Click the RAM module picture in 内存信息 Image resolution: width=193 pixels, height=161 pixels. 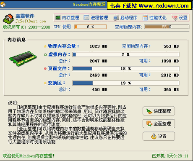(x=23, y=58)
